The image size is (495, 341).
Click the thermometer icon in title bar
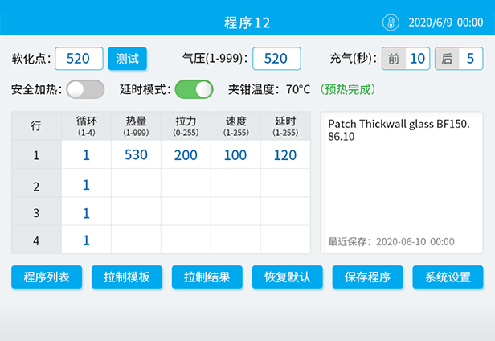point(391,23)
